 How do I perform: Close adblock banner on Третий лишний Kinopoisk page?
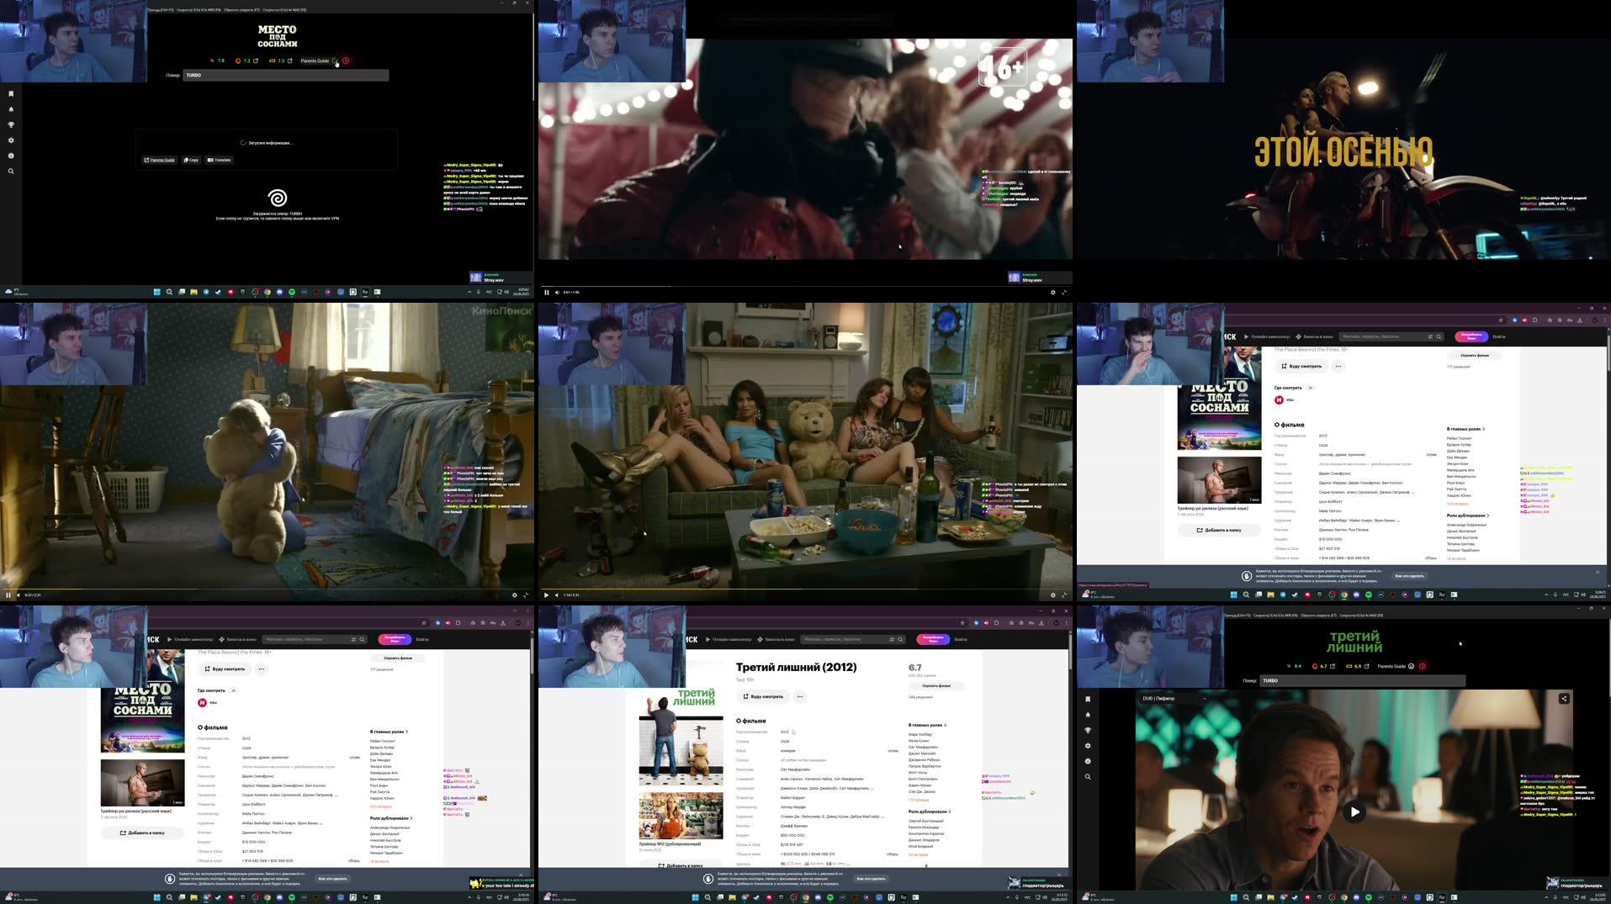1059,875
